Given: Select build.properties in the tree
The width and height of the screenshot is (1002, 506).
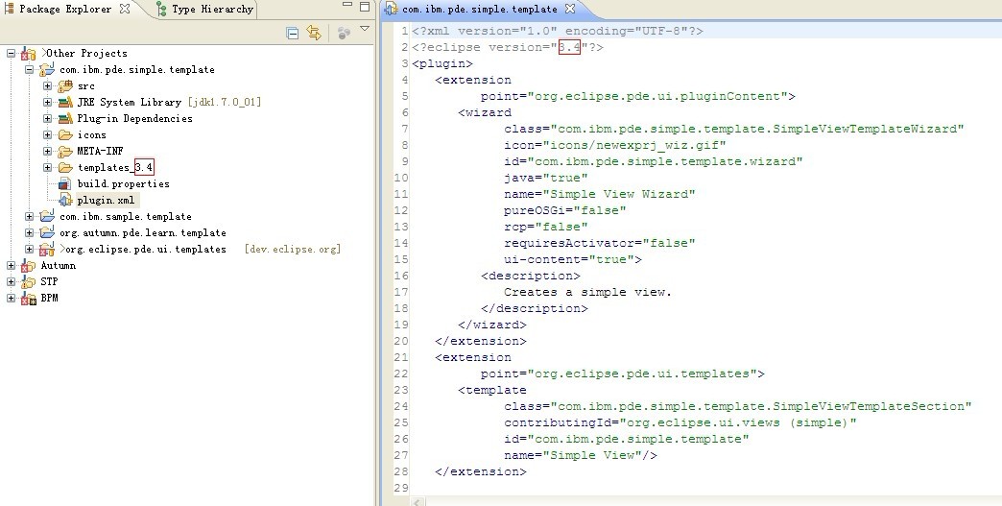Looking at the screenshot, I should [124, 184].
